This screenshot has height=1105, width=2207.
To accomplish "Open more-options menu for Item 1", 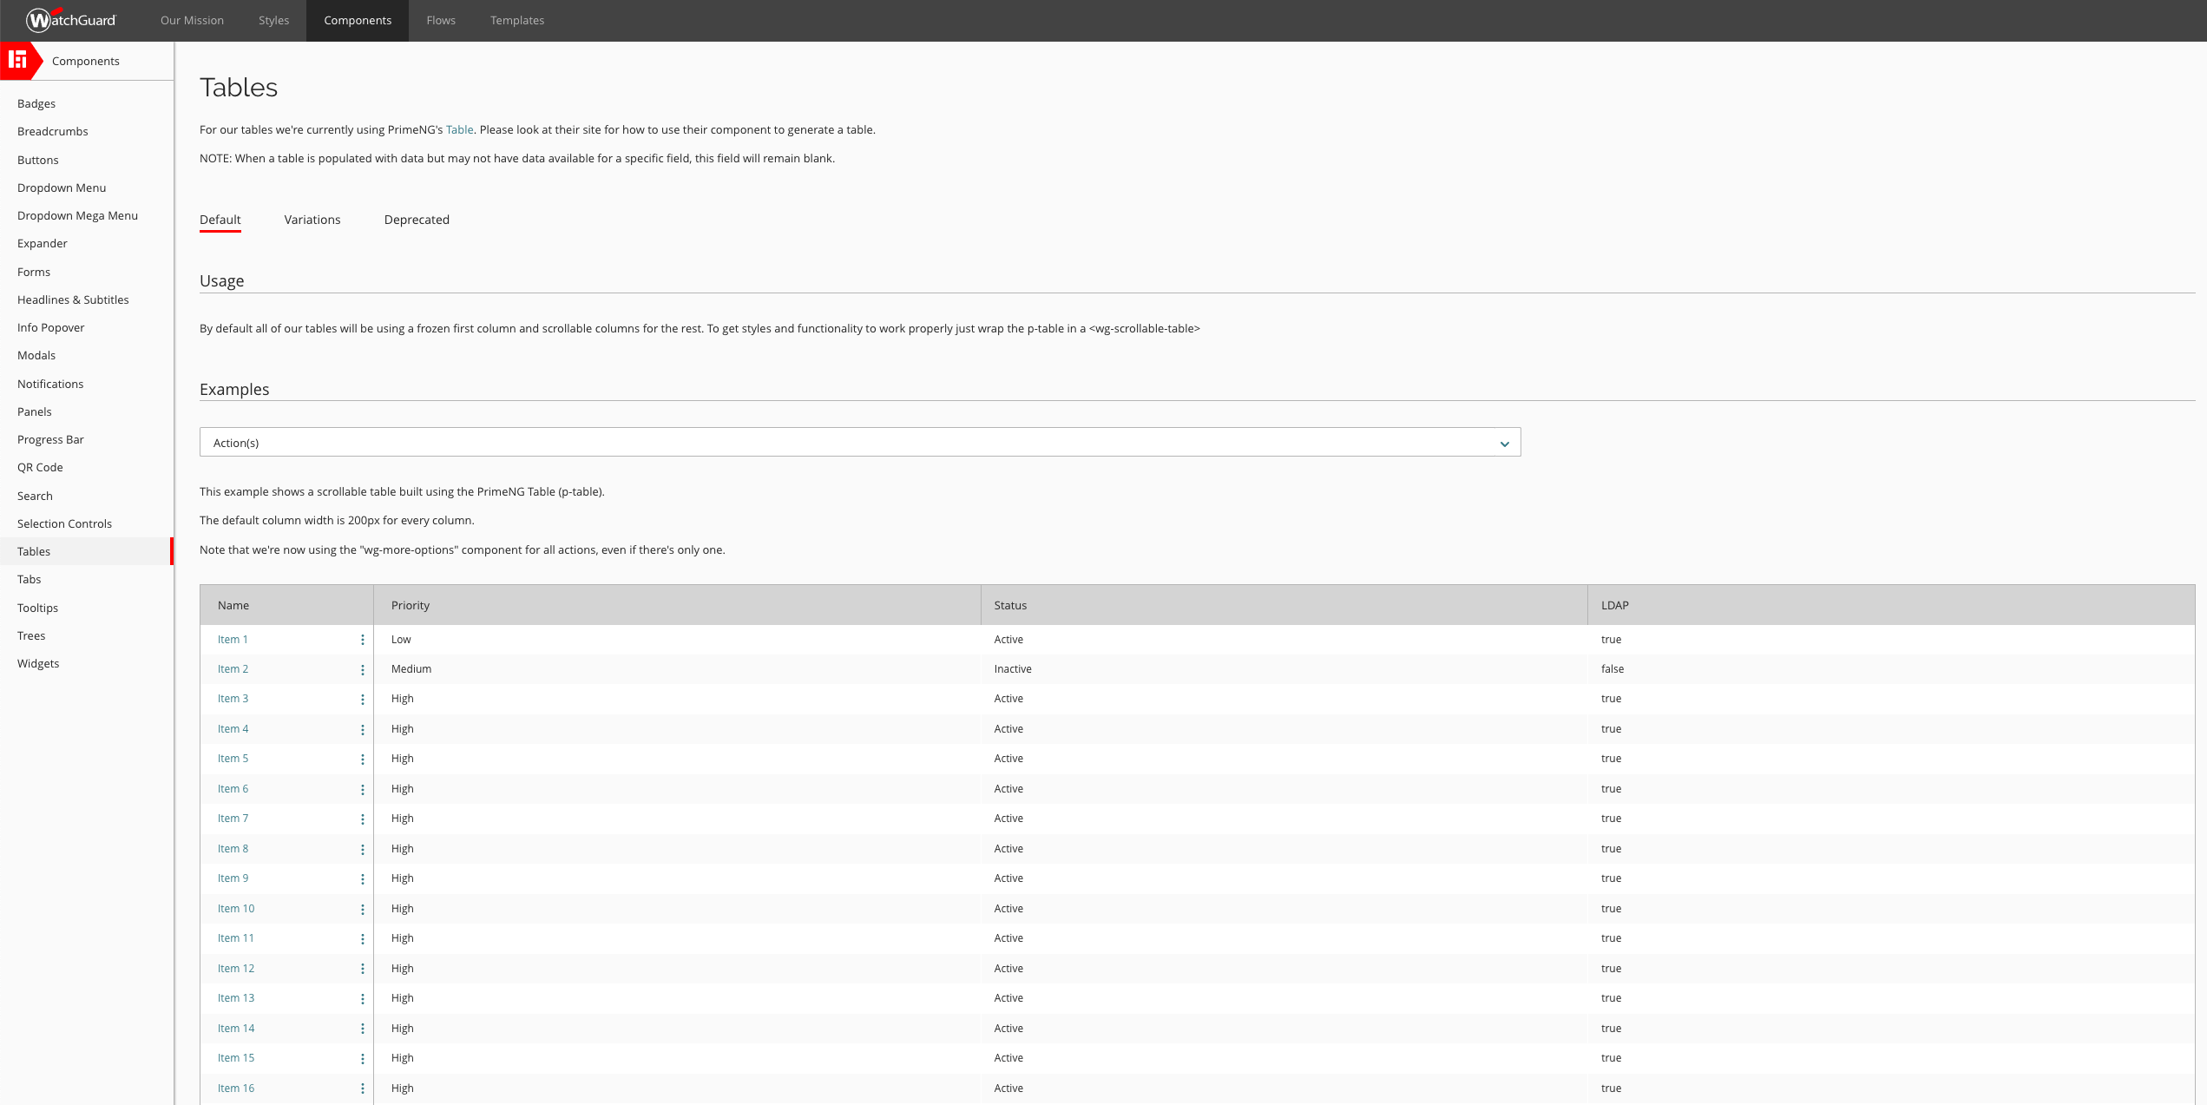I will point(363,640).
